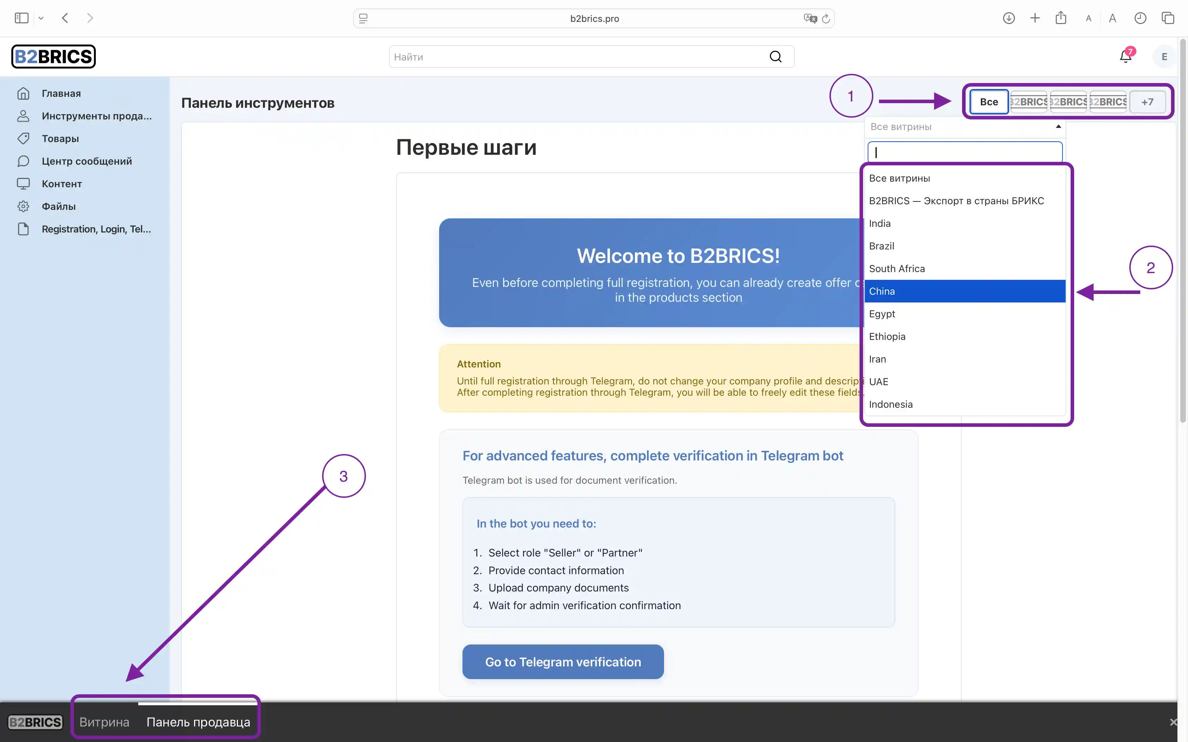Choose Все витрины option from list
Screen dimensions: 1188x742
[x=965, y=178]
